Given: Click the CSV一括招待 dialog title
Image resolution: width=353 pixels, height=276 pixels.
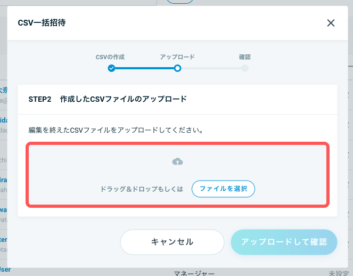Looking at the screenshot, I should [42, 23].
